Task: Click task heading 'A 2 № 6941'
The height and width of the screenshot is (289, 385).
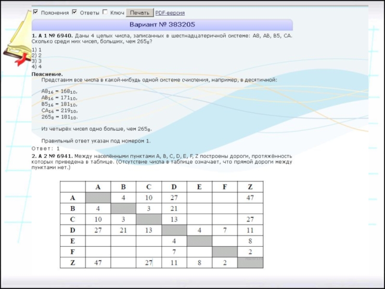Action: pyautogui.click(x=55, y=156)
